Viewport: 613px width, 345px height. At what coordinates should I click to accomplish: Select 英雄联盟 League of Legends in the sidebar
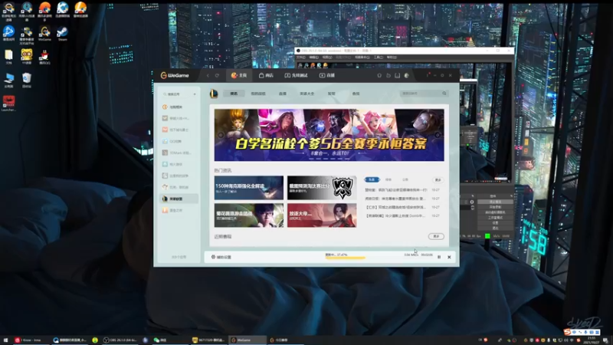pos(179,199)
